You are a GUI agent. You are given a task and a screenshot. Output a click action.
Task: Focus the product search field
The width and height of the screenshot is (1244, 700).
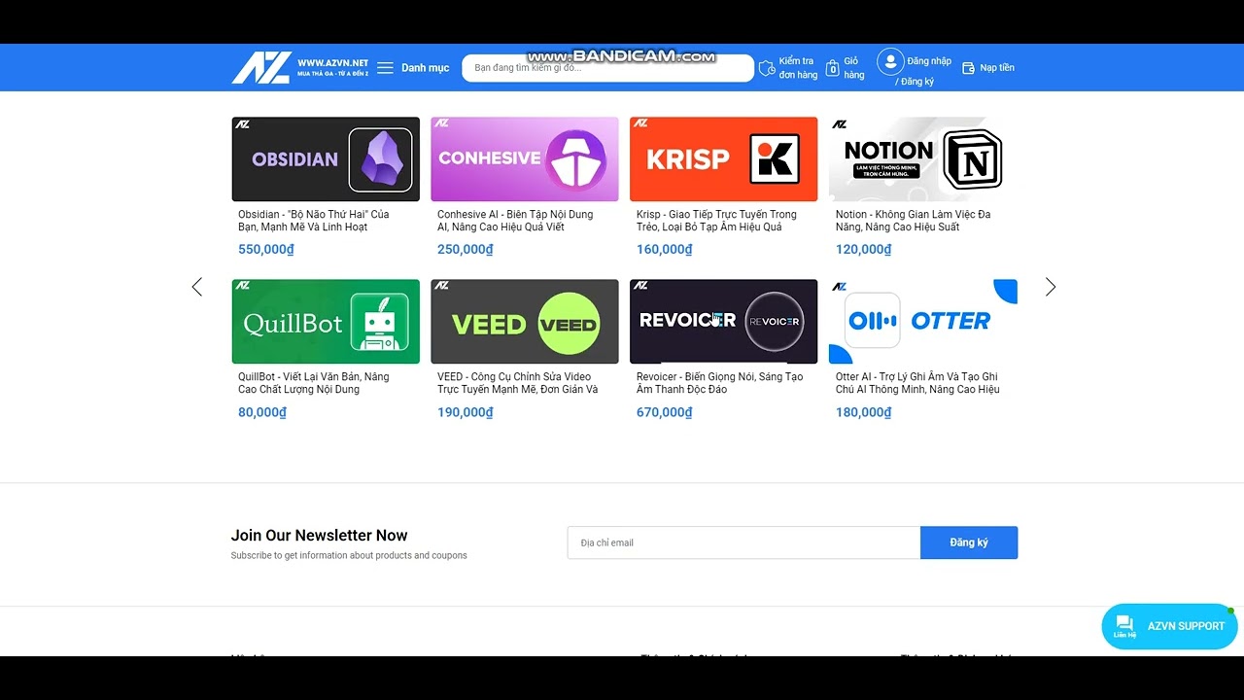click(607, 68)
